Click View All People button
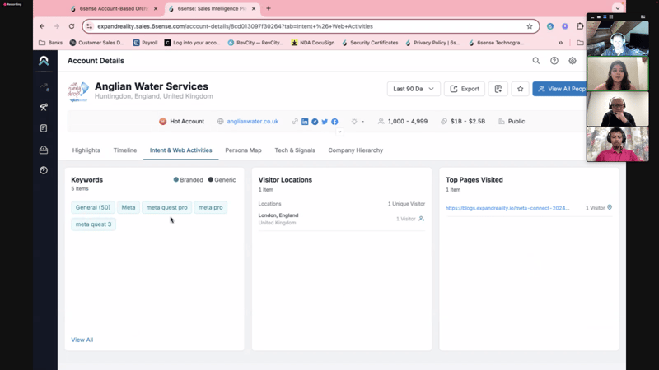The image size is (659, 370). tap(562, 89)
